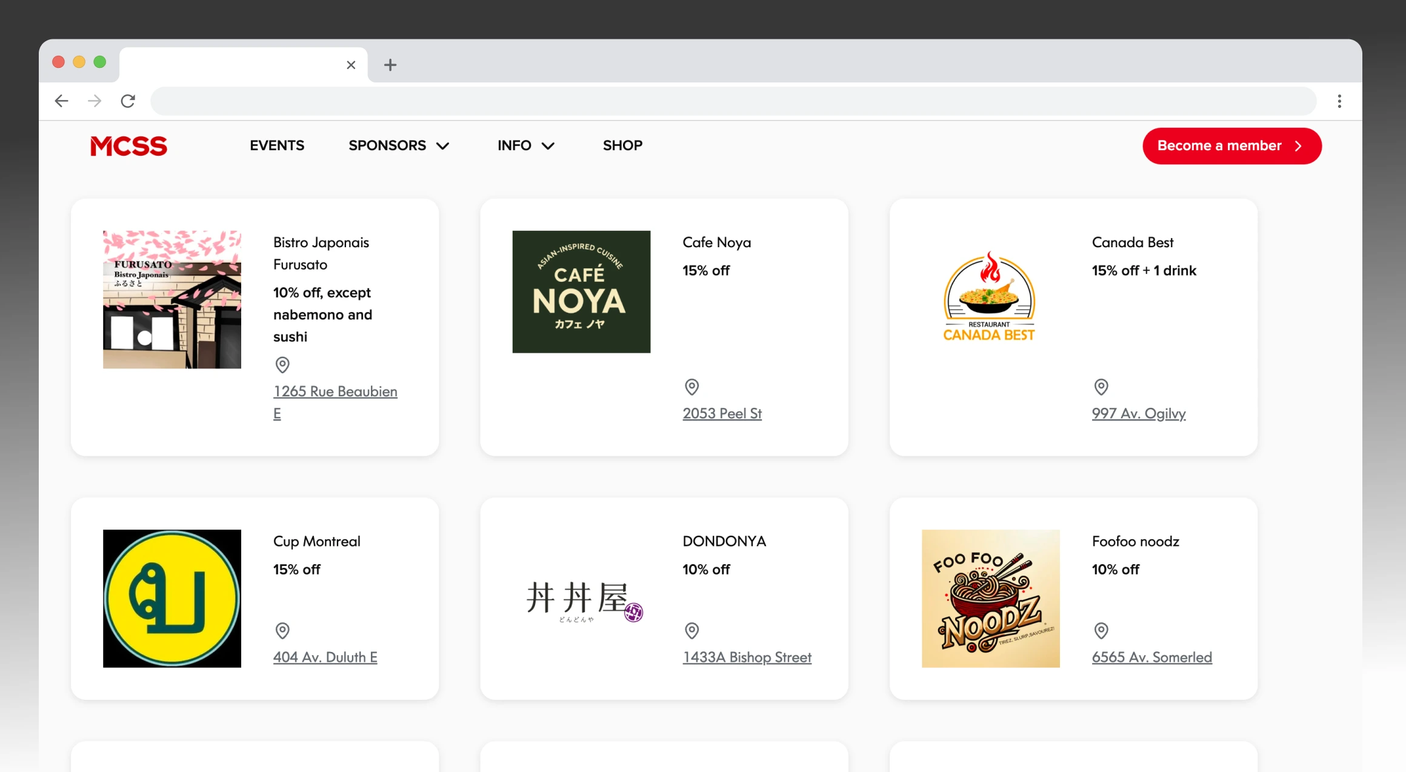Viewport: 1406px width, 772px height.
Task: Reload the page with the refresh icon
Action: point(128,101)
